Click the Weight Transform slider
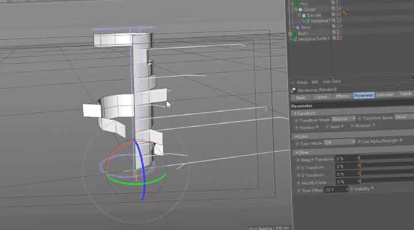The height and width of the screenshot is (230, 414). tap(385, 158)
